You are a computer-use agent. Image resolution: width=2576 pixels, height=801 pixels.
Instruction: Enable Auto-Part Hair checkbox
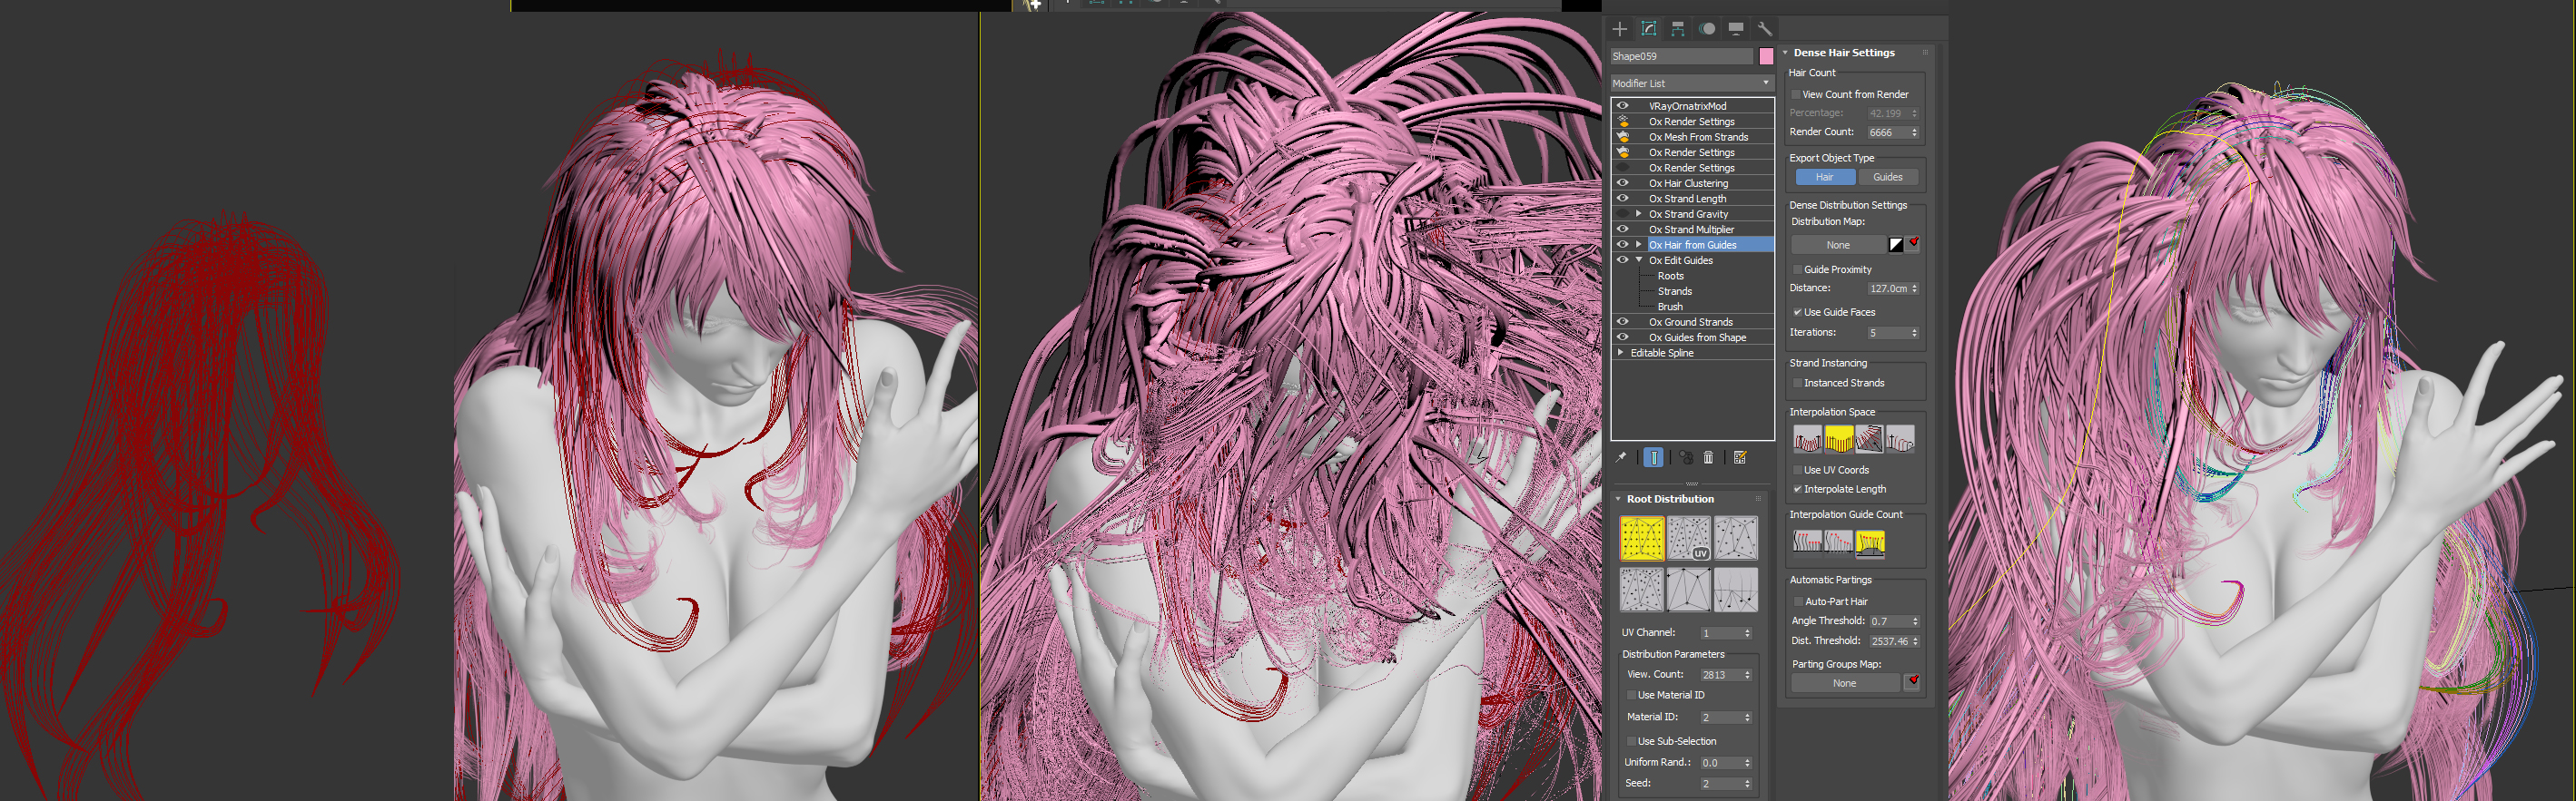coord(1798,601)
